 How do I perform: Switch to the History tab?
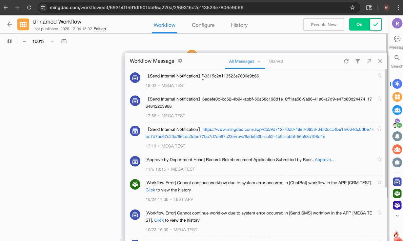coord(239,25)
